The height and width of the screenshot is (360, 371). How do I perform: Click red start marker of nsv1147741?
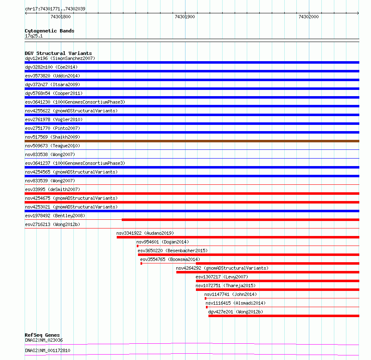(206, 298)
